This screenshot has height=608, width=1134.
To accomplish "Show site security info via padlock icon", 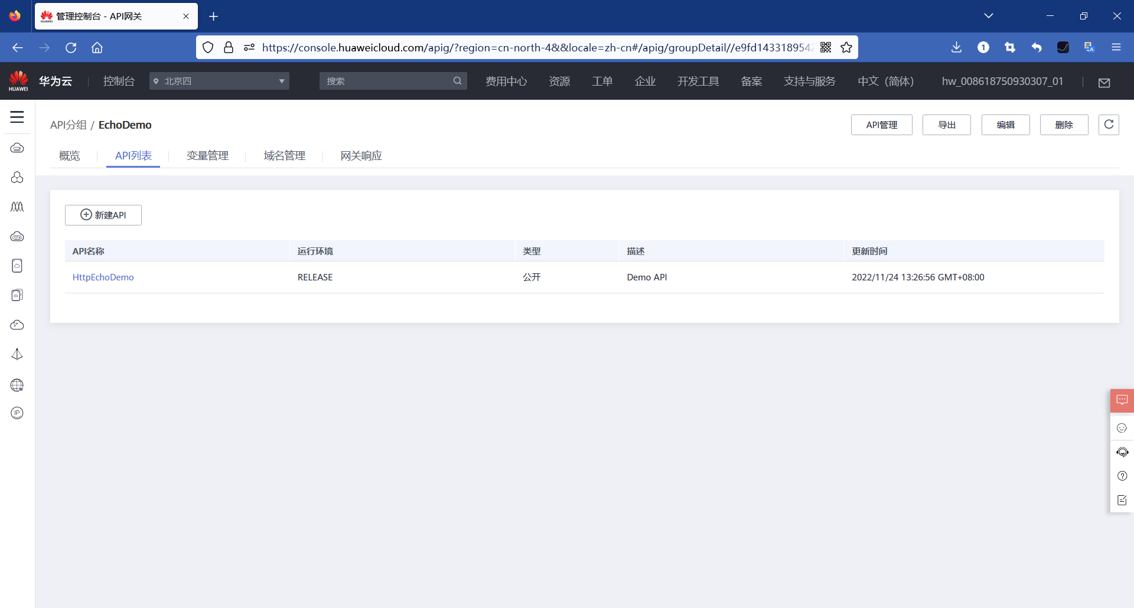I will pyautogui.click(x=229, y=47).
